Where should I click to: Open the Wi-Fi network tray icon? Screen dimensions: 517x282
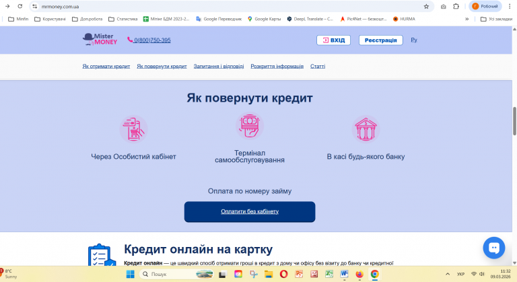tap(474, 274)
